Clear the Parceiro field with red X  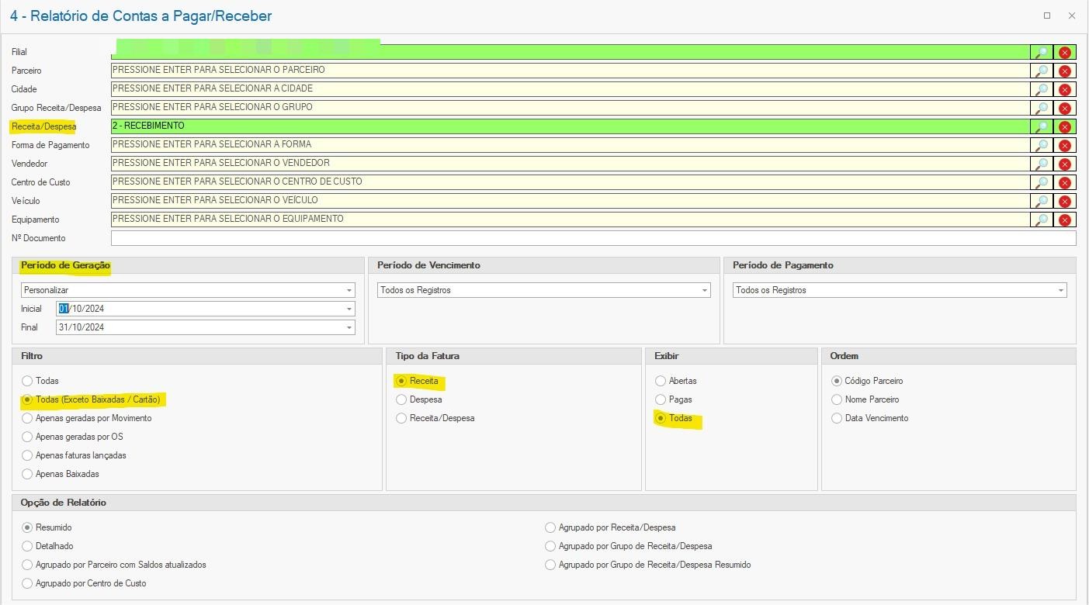[1065, 71]
